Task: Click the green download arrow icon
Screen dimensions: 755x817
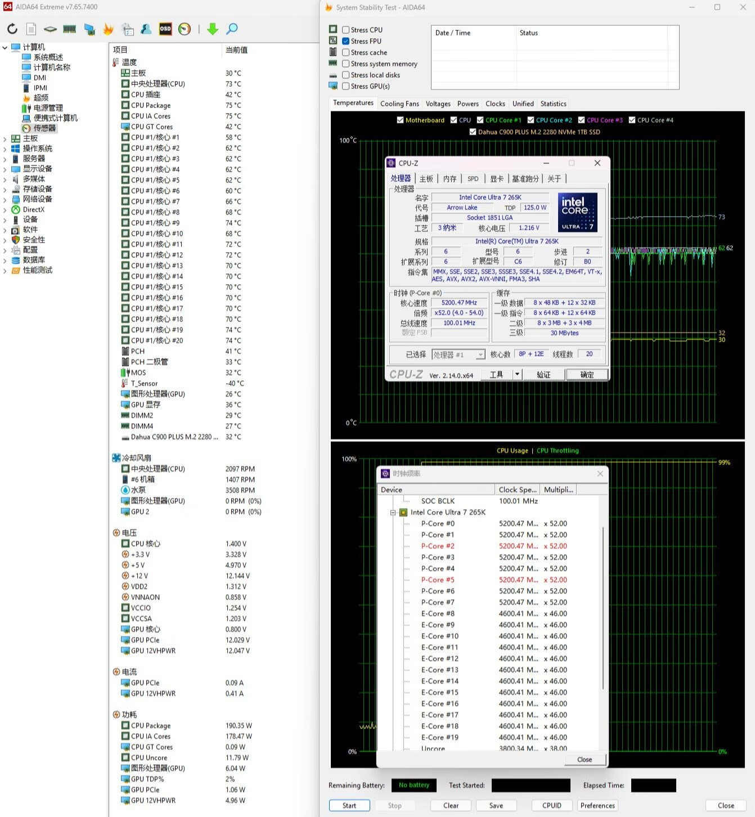Action: [x=213, y=29]
